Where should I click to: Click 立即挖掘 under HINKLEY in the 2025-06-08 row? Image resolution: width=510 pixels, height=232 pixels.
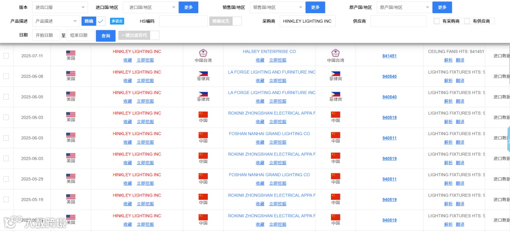coord(145,80)
